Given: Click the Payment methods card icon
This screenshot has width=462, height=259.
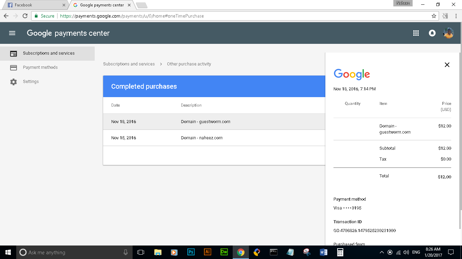Looking at the screenshot, I should point(14,68).
